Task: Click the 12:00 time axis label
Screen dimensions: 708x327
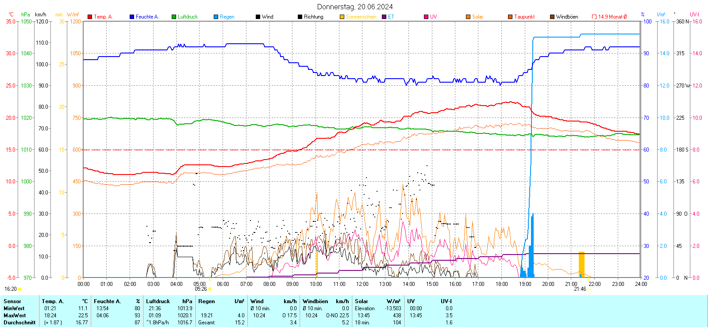Action: (x=362, y=284)
